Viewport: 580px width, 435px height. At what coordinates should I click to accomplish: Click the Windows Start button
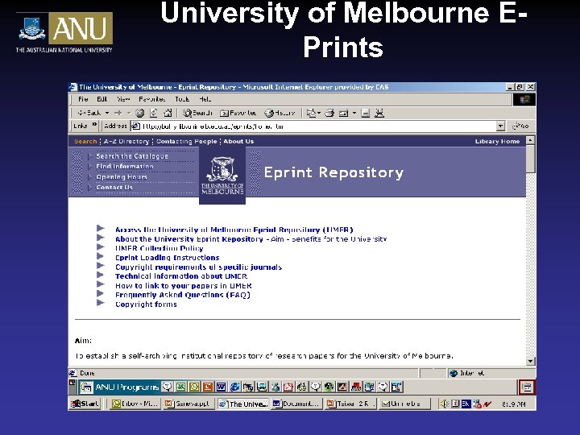pos(85,404)
